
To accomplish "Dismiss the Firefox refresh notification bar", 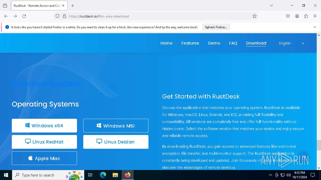I will (x=315, y=27).
